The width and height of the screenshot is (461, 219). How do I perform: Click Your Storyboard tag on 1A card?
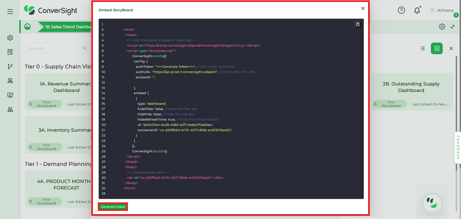coord(45,104)
